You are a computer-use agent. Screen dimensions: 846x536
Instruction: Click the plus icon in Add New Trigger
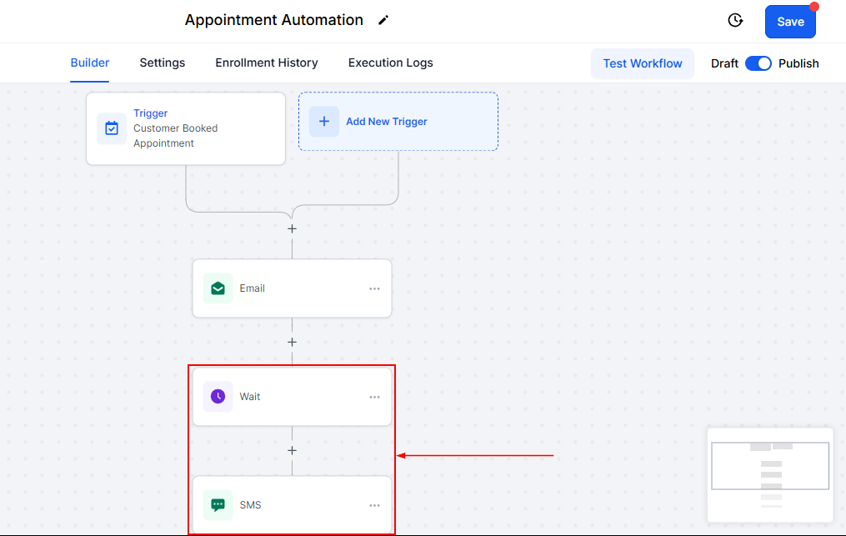(x=324, y=122)
